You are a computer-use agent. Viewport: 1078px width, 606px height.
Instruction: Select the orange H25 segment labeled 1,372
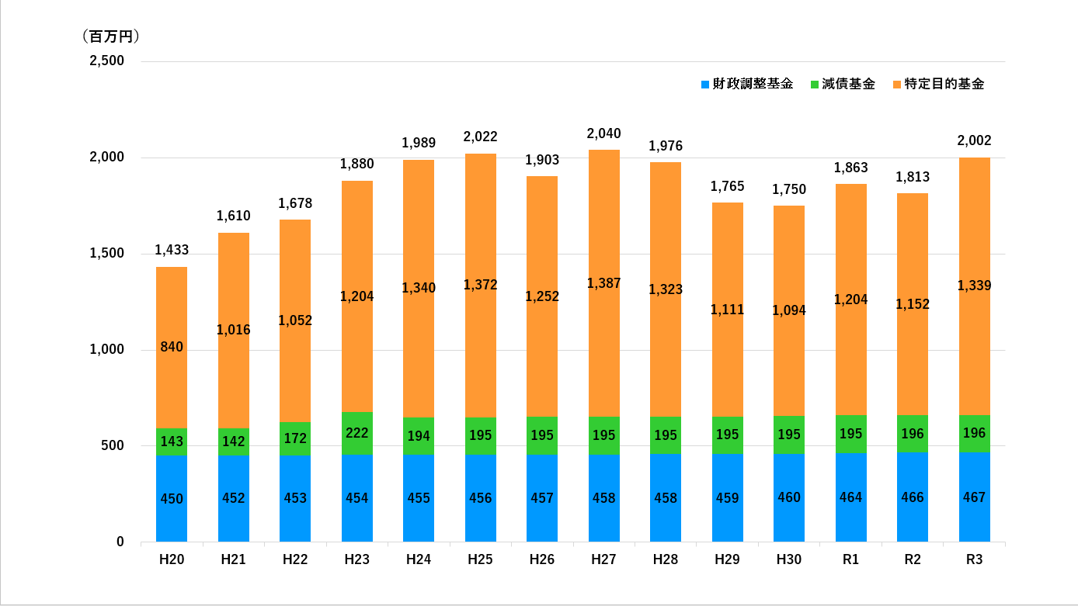coord(481,286)
